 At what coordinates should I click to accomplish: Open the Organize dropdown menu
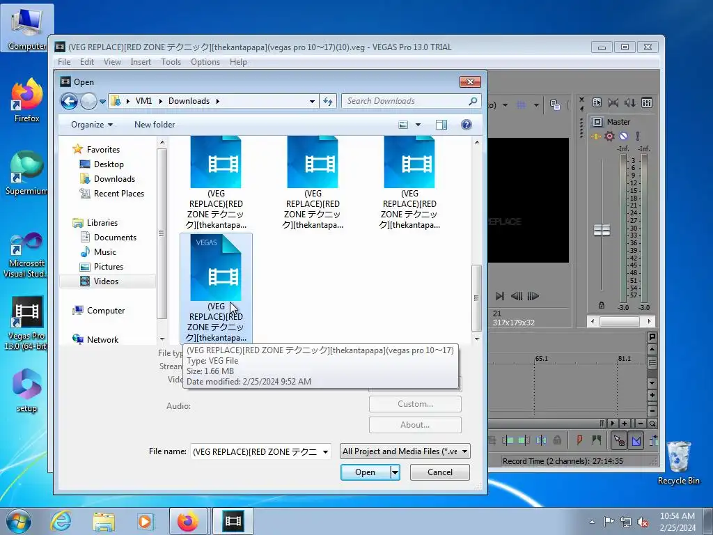click(92, 125)
